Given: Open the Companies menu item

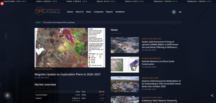Looking at the screenshot, I should 99,12.
